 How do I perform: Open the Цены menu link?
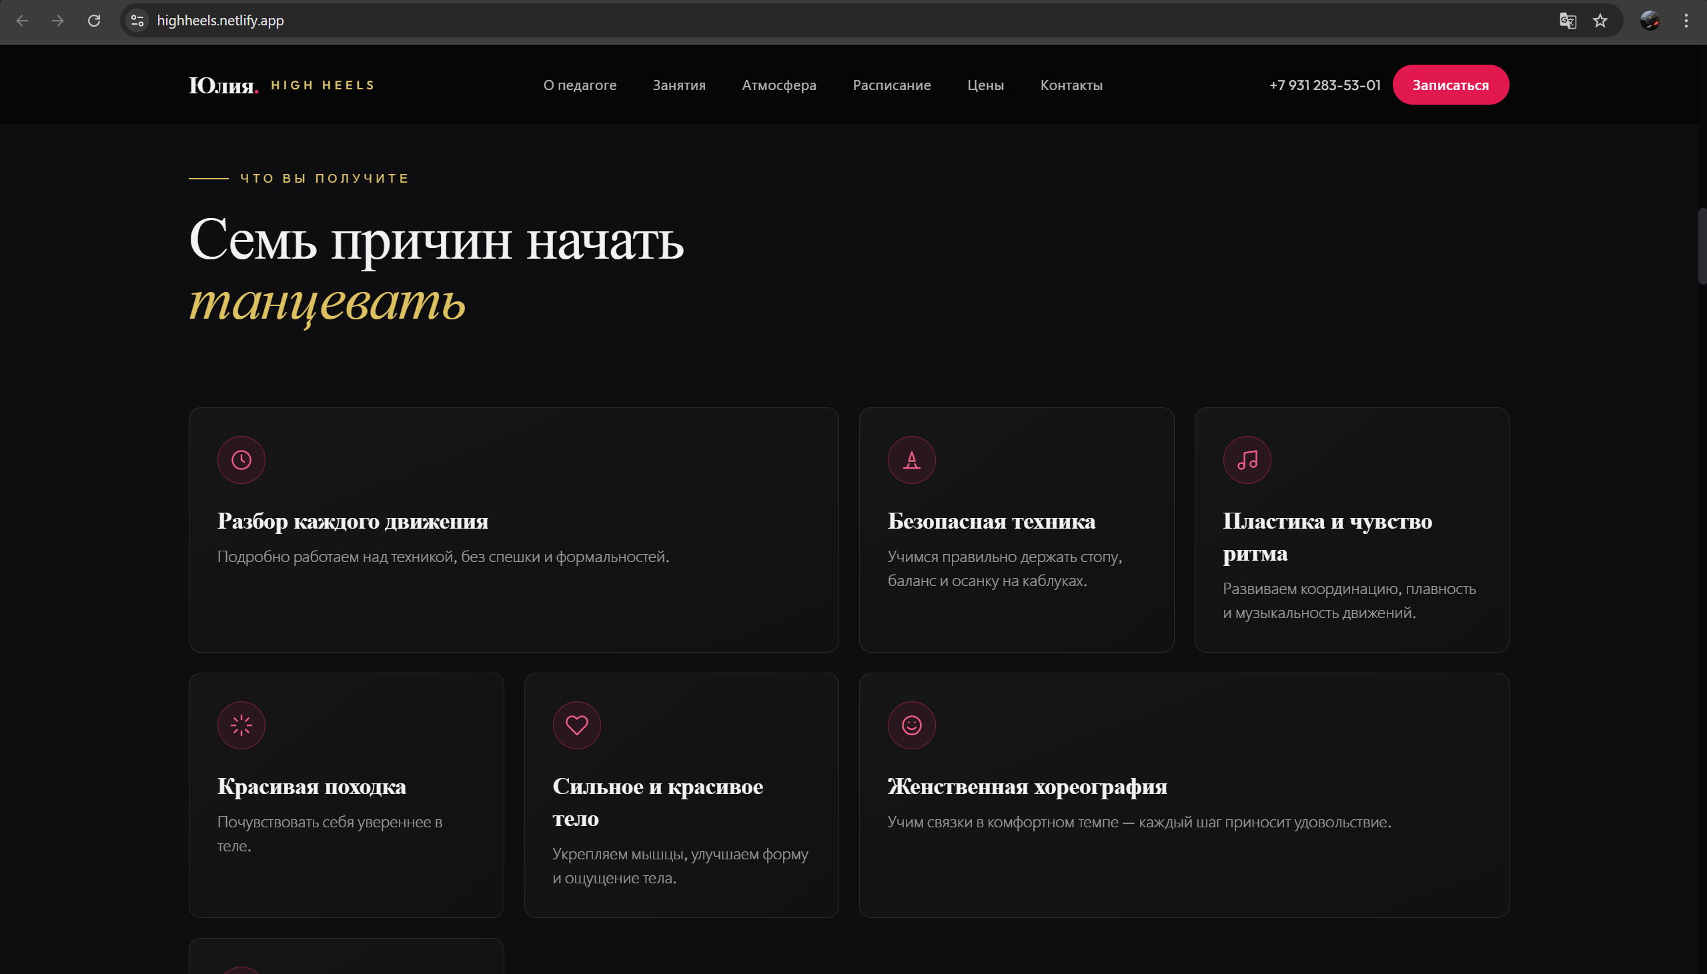(985, 85)
